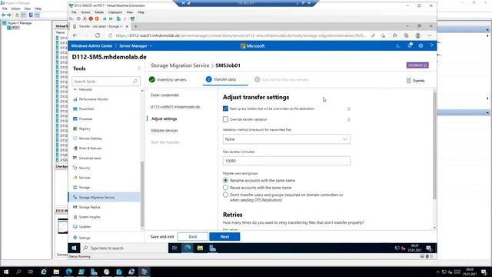Enable Override transfer validation checkbox
492x277 pixels.
click(x=225, y=119)
